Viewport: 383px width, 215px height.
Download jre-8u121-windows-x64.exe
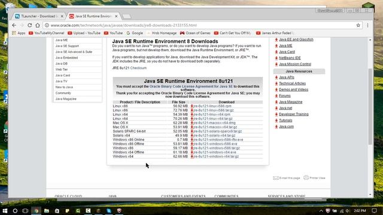pos(214,152)
